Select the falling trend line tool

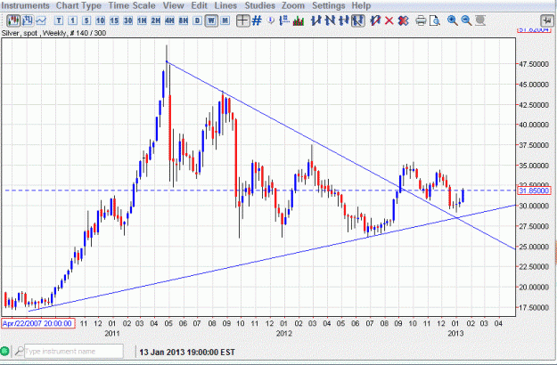[x=330, y=20]
